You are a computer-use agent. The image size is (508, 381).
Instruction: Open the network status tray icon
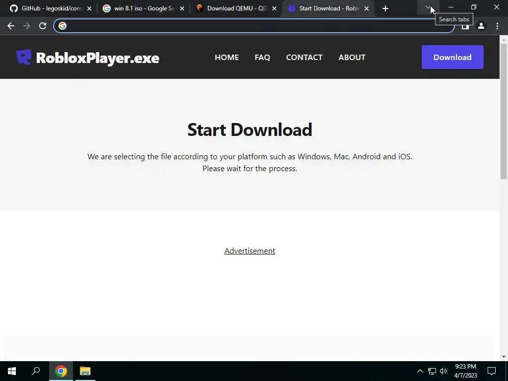(x=432, y=371)
